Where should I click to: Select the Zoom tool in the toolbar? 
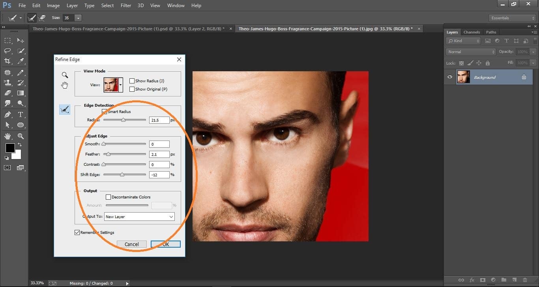(x=21, y=136)
